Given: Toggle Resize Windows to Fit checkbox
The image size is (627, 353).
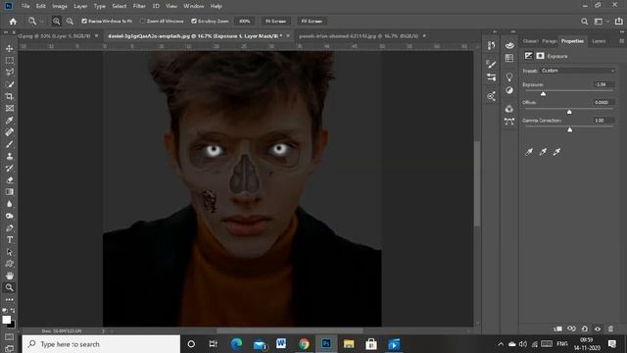Looking at the screenshot, I should coord(84,22).
